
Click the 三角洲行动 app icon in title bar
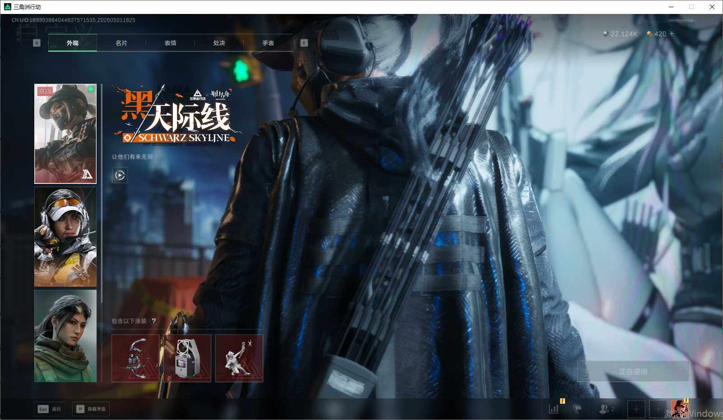7,7
